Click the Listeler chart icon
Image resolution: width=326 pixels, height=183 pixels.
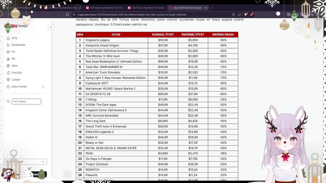8,80
